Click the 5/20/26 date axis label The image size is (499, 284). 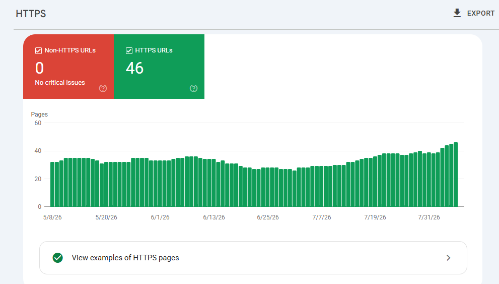coord(106,217)
